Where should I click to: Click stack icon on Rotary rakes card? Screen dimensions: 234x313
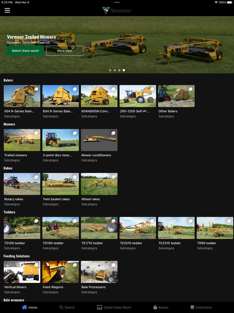(36, 177)
